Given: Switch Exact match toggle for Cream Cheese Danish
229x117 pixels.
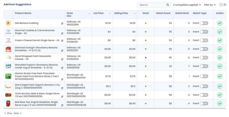Looking at the screenshot, I should tap(204, 40).
